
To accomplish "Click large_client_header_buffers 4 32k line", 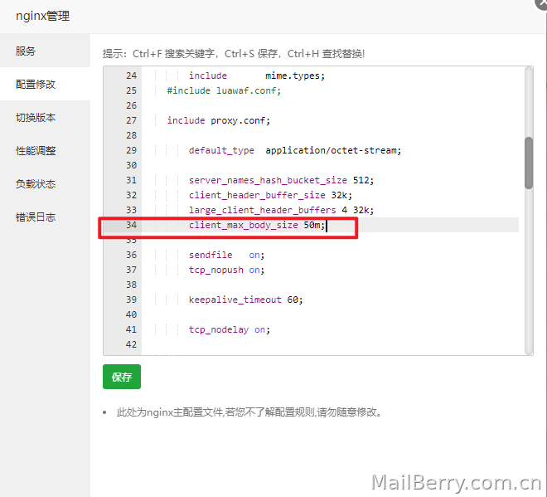I will 281,210.
